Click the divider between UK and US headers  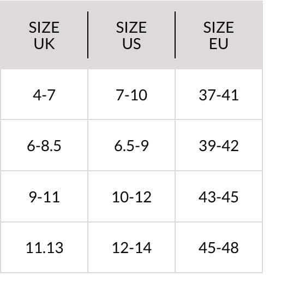tap(88, 35)
